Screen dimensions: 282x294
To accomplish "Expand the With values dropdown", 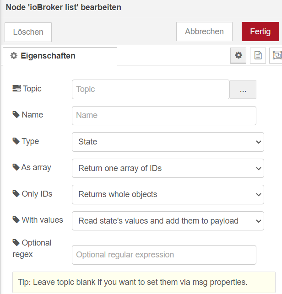I will coord(168,221).
